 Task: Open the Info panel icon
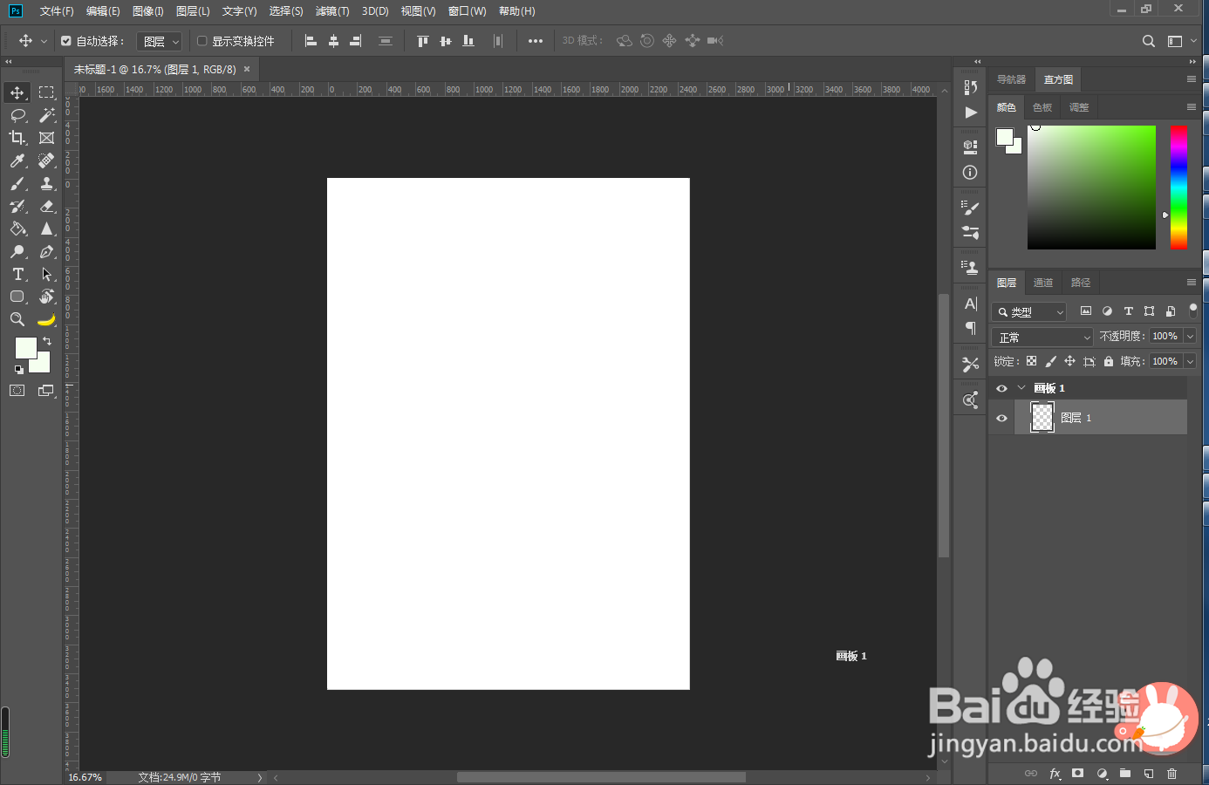coord(970,173)
